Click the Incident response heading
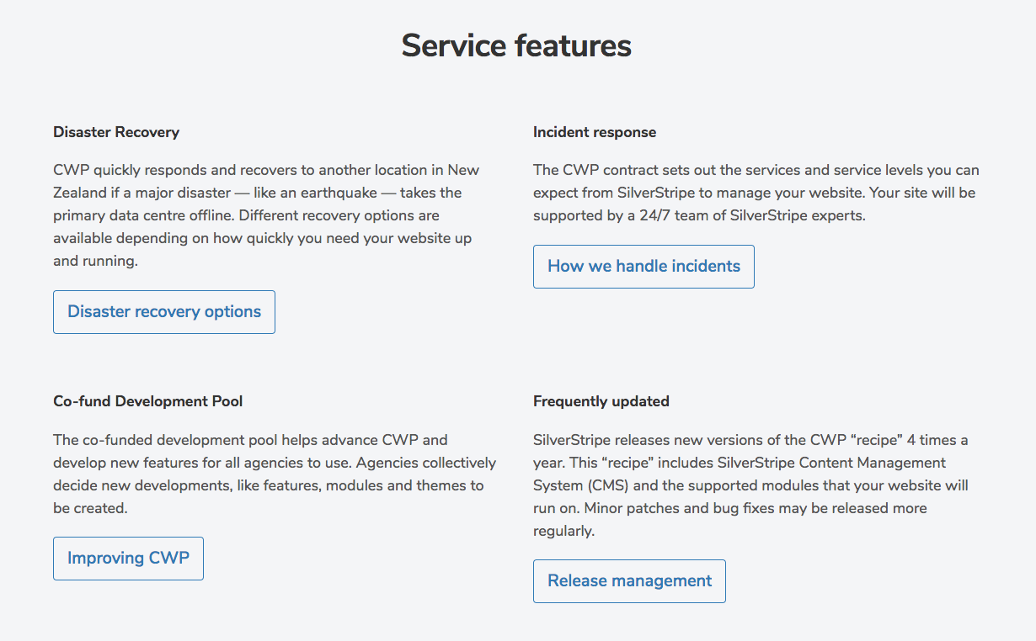Viewport: 1036px width, 641px height. [x=594, y=132]
